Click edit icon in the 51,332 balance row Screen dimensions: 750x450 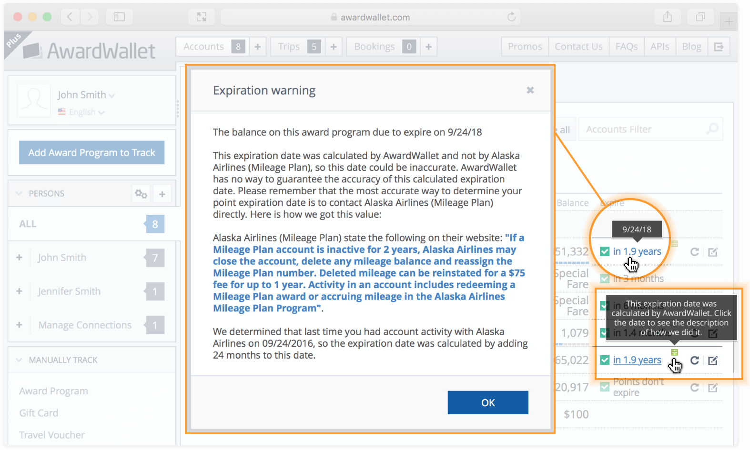pyautogui.click(x=713, y=252)
